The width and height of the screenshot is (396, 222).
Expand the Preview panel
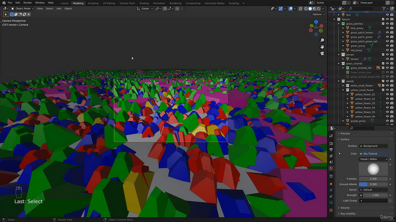[x=345, y=134]
